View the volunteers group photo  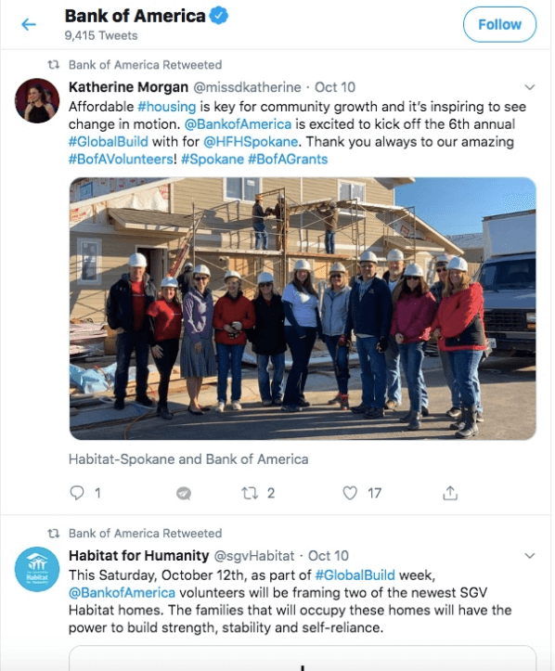coord(303,308)
